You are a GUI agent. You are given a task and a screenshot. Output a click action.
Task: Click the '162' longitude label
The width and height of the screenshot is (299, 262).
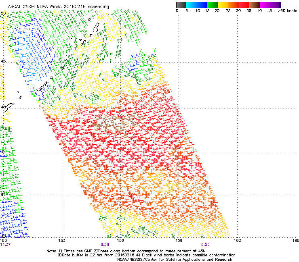[237, 241]
